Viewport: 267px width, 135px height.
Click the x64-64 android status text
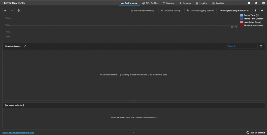258,133
